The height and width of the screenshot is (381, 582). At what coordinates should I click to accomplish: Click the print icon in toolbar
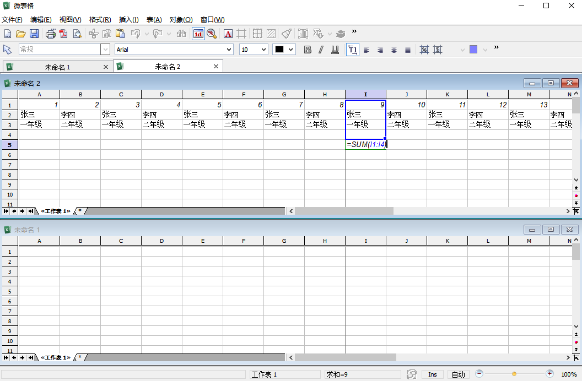point(51,34)
